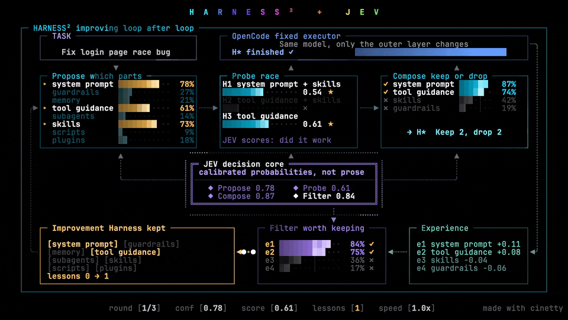Click e3 skills -0.04 in Experience
The image size is (568, 320).
pos(452,260)
